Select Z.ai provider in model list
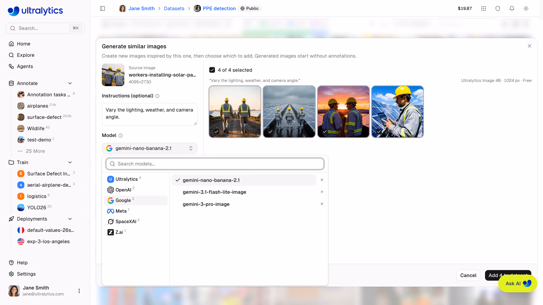 coord(135,232)
